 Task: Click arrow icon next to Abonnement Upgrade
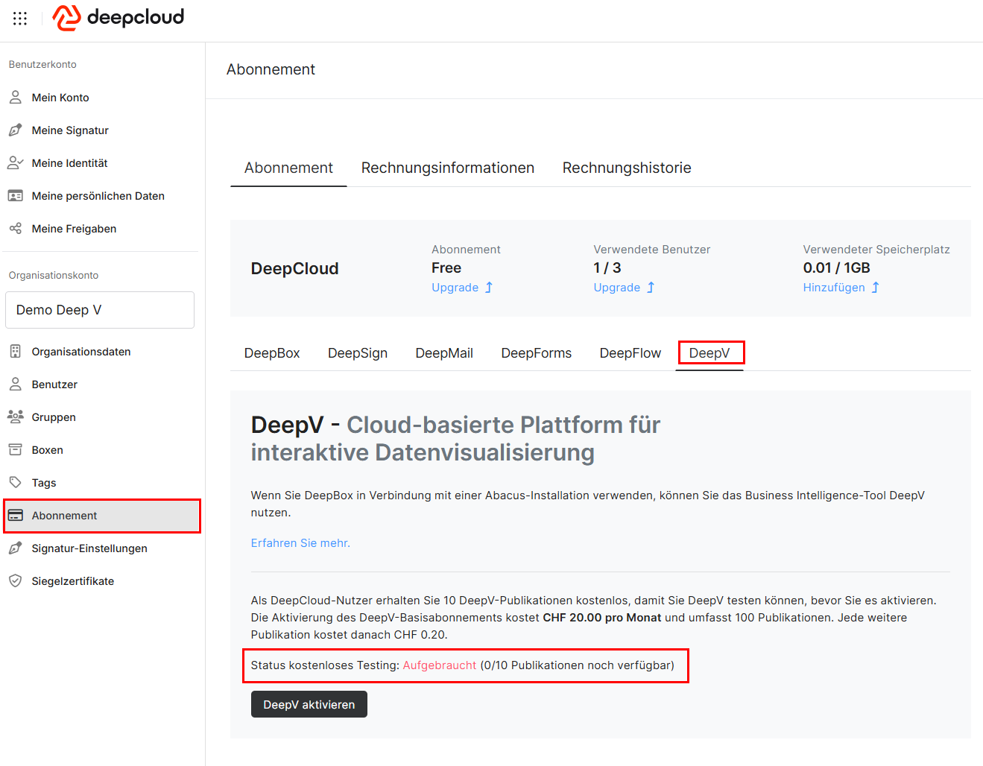pyautogui.click(x=489, y=288)
